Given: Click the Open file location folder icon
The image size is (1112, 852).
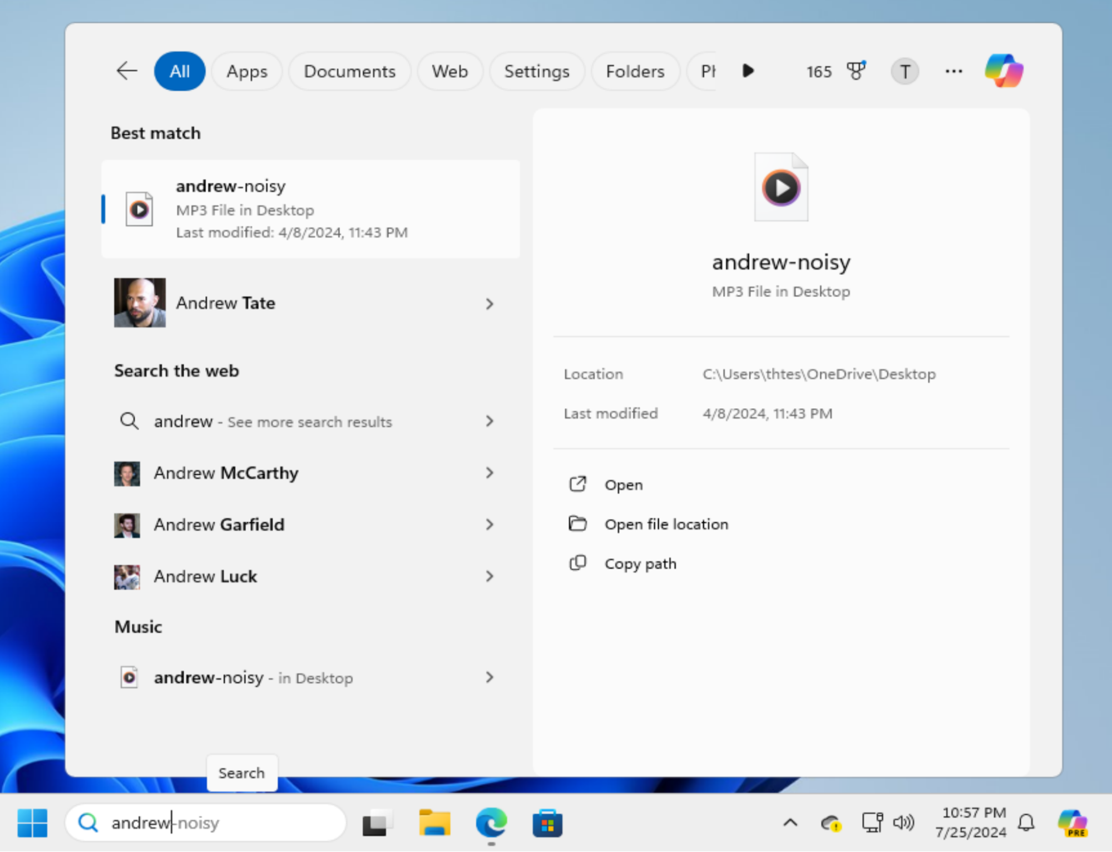Looking at the screenshot, I should (x=577, y=524).
